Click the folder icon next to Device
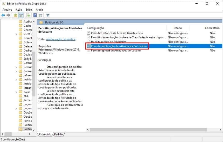Viewport: 223px width, 142px height. click(x=20, y=55)
